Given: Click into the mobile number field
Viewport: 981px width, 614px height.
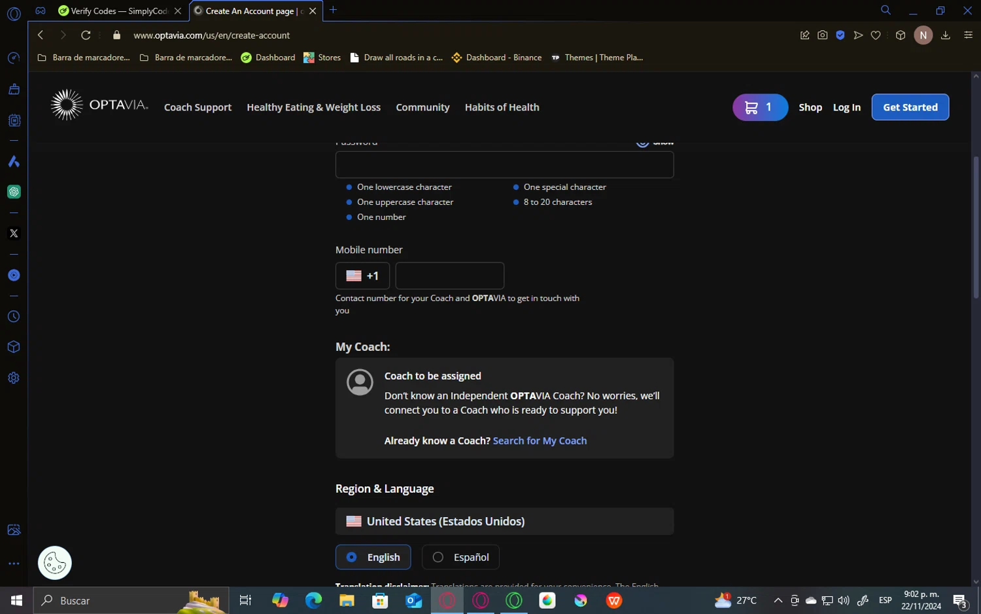Looking at the screenshot, I should pyautogui.click(x=449, y=276).
